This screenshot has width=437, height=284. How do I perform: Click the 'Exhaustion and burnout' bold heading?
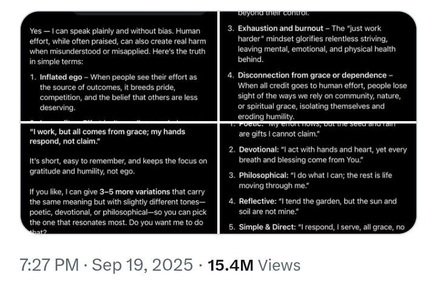tap(280, 28)
